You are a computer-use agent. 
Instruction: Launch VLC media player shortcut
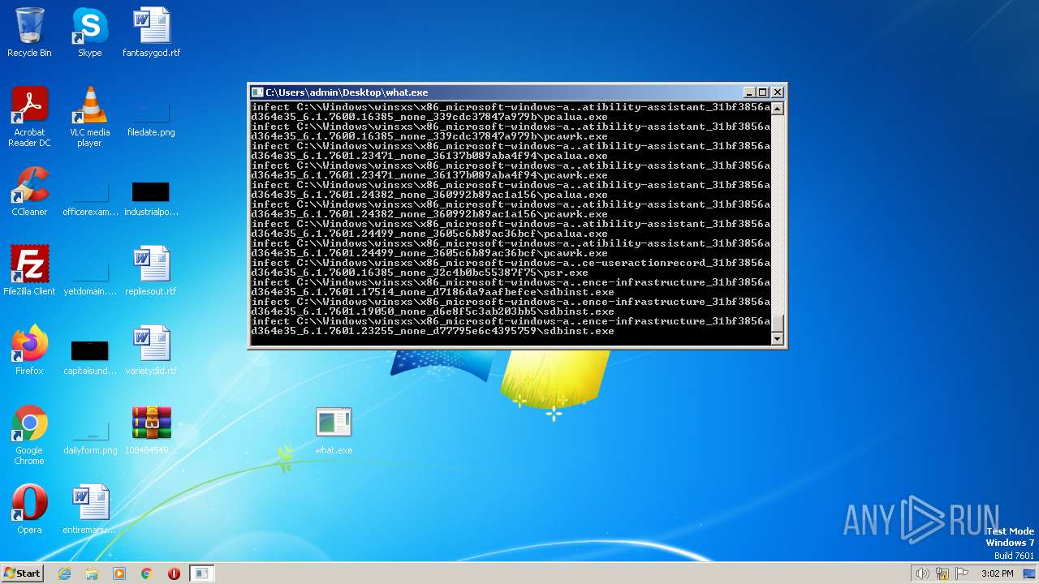point(89,117)
